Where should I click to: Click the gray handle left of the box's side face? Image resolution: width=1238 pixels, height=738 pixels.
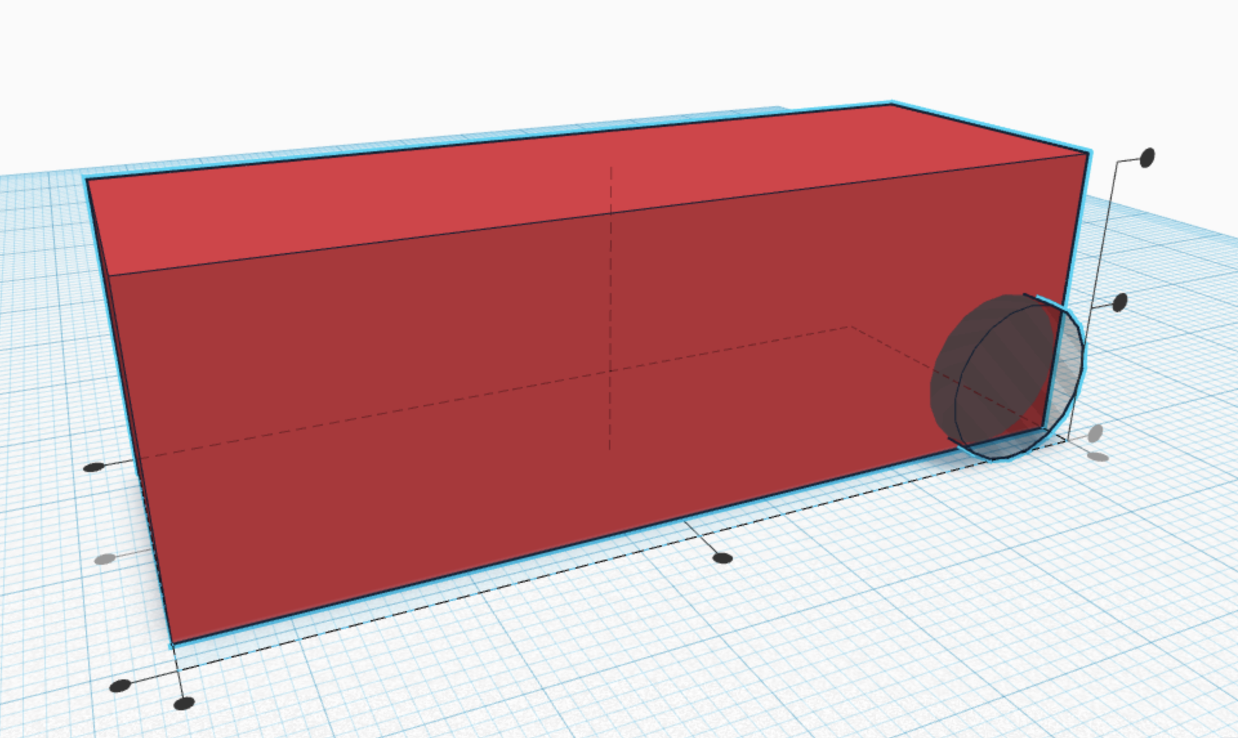[105, 559]
